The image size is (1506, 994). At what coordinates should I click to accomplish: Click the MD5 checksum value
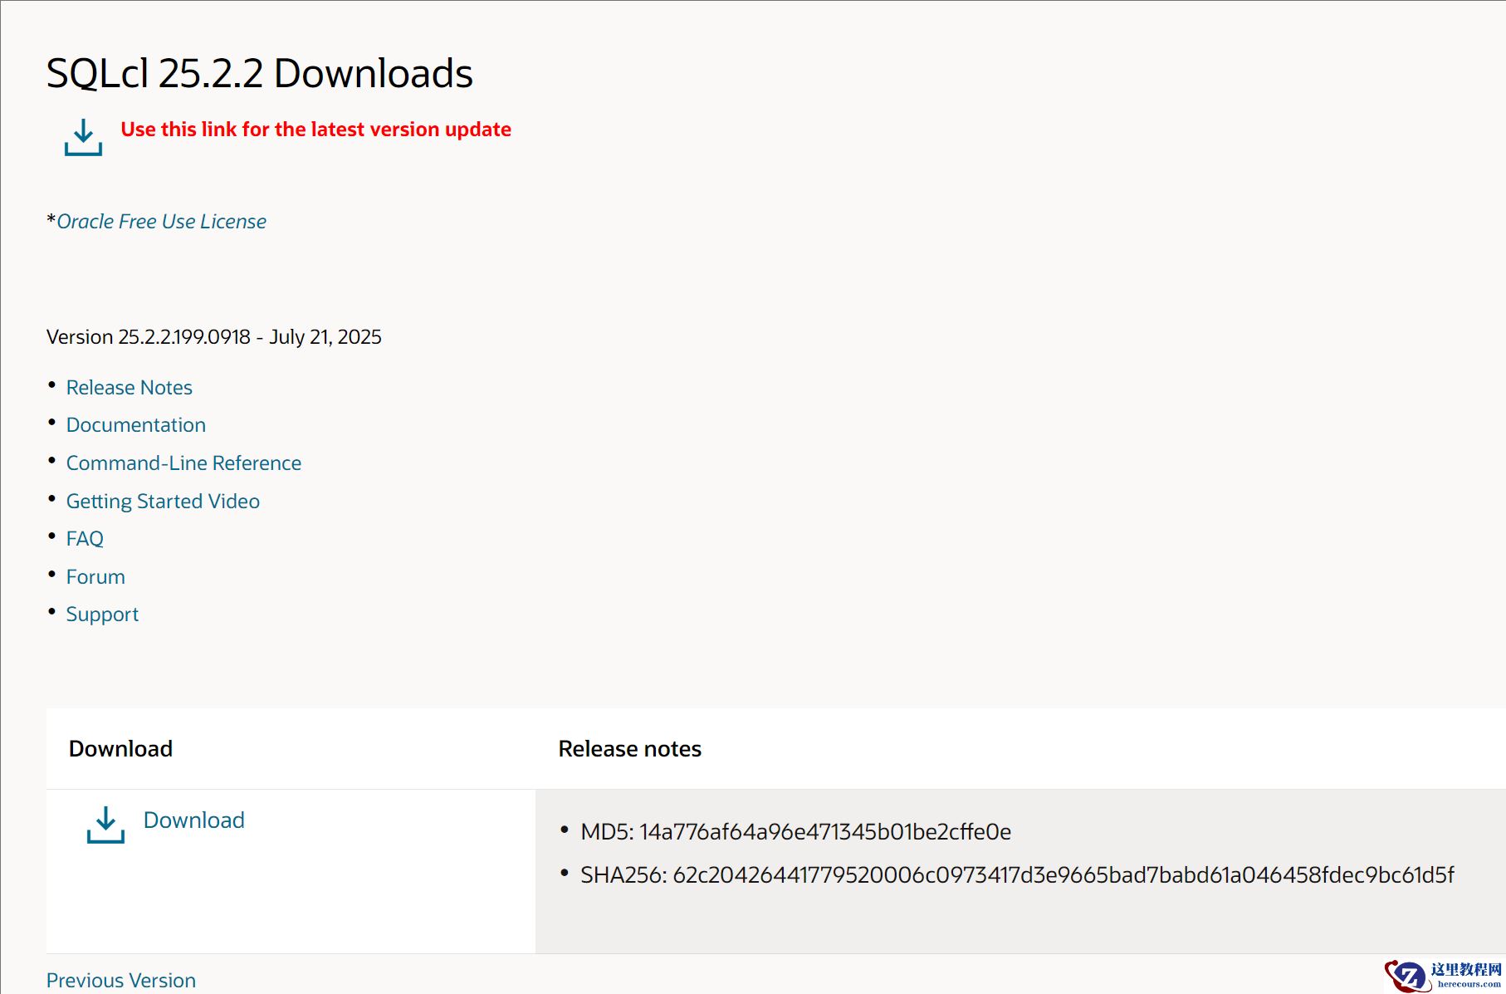pos(824,832)
